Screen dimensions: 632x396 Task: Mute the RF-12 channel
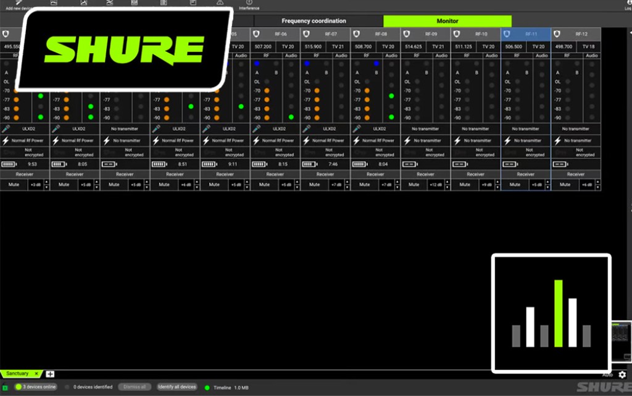tap(565, 185)
